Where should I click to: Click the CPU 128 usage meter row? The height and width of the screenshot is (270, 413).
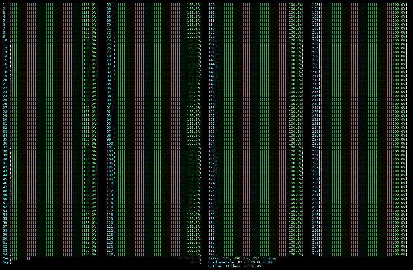[x=154, y=254]
